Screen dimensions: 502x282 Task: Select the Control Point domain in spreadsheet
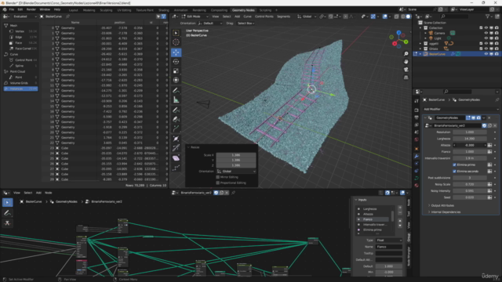(24, 60)
